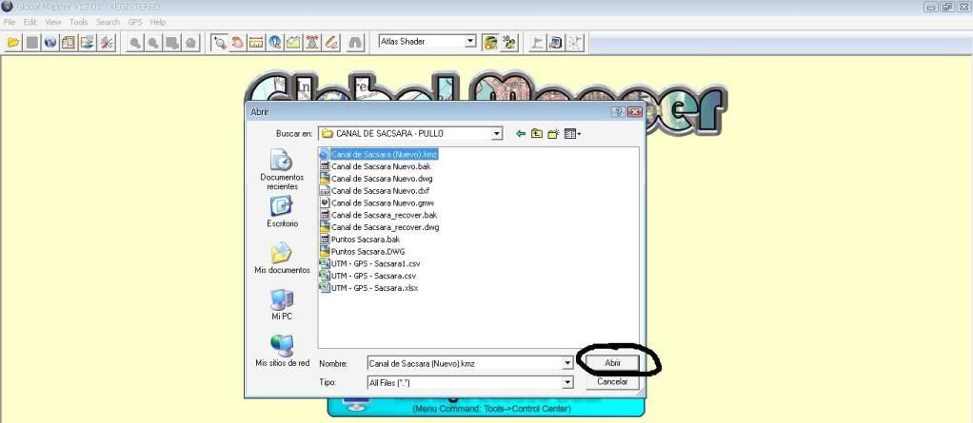Open the Overlay Control Center toolbar icon
This screenshot has height=423, width=973.
[87, 42]
